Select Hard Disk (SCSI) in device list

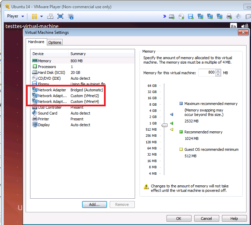51,72
